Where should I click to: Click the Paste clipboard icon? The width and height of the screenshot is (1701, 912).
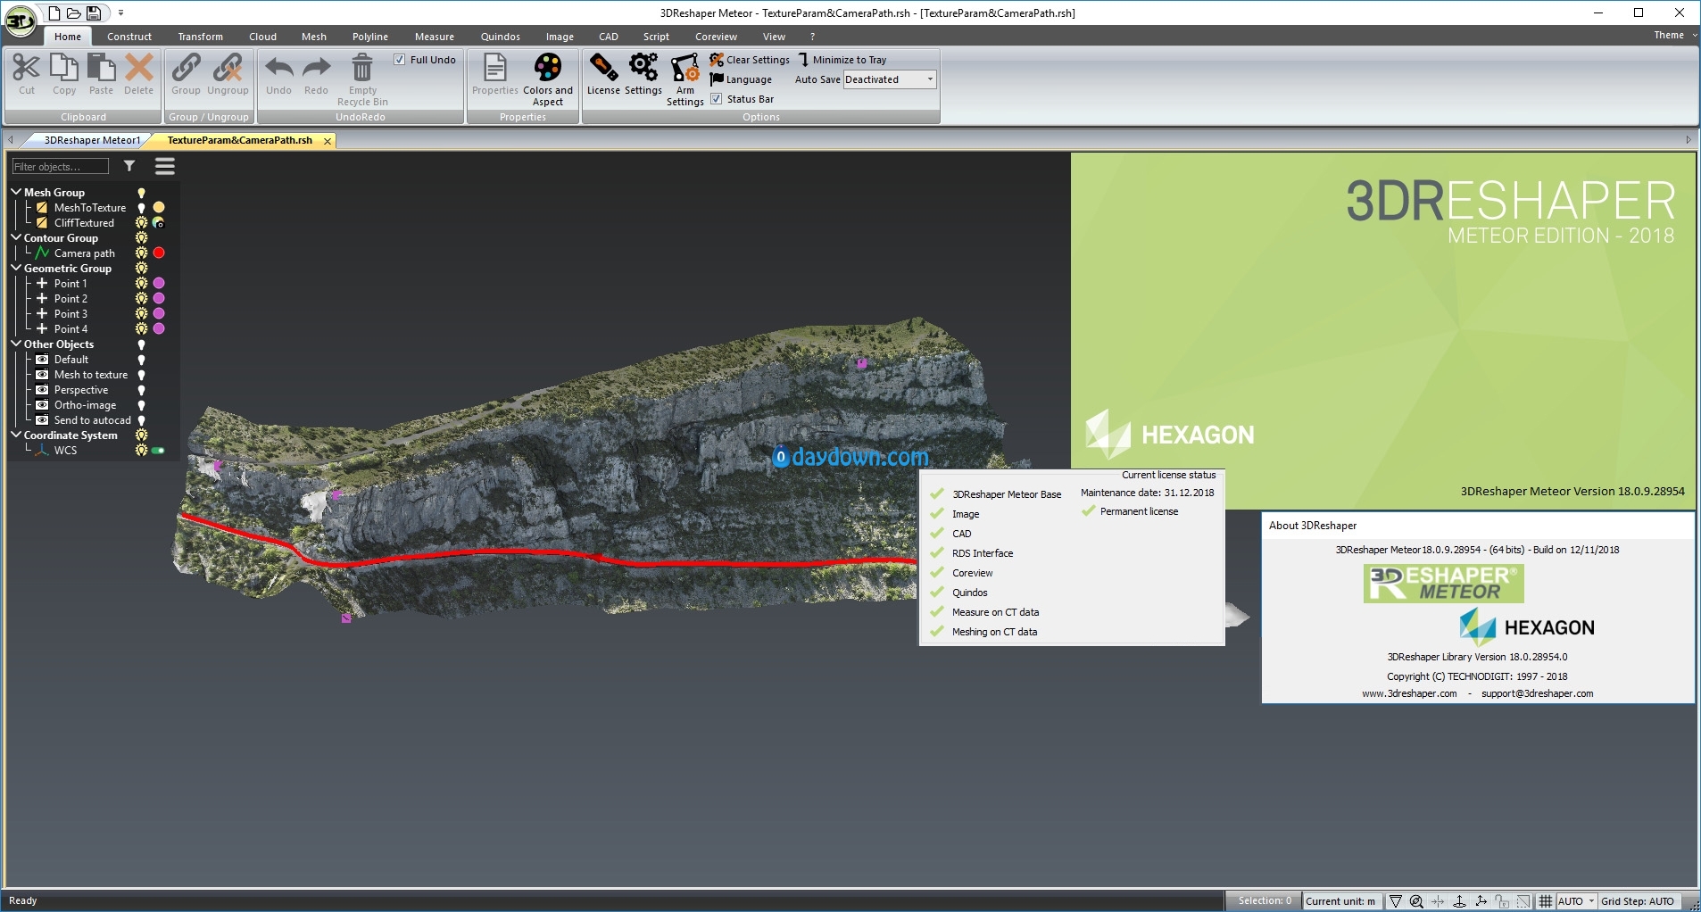101,68
